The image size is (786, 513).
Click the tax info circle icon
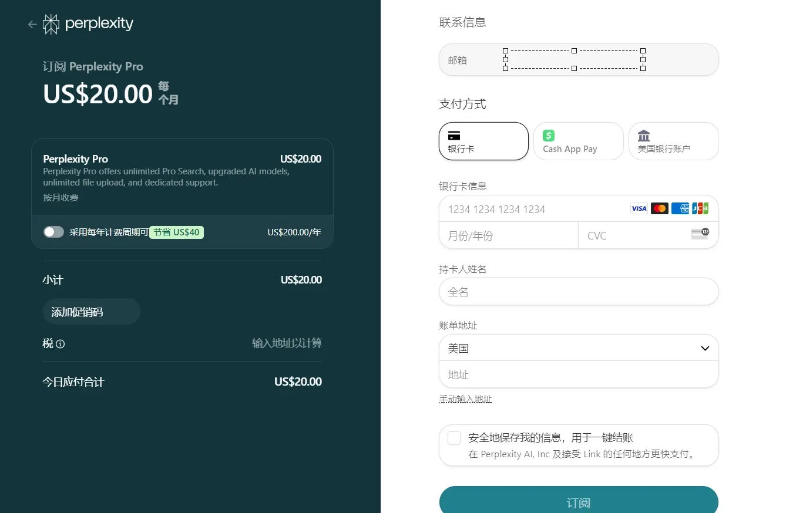pyautogui.click(x=61, y=344)
